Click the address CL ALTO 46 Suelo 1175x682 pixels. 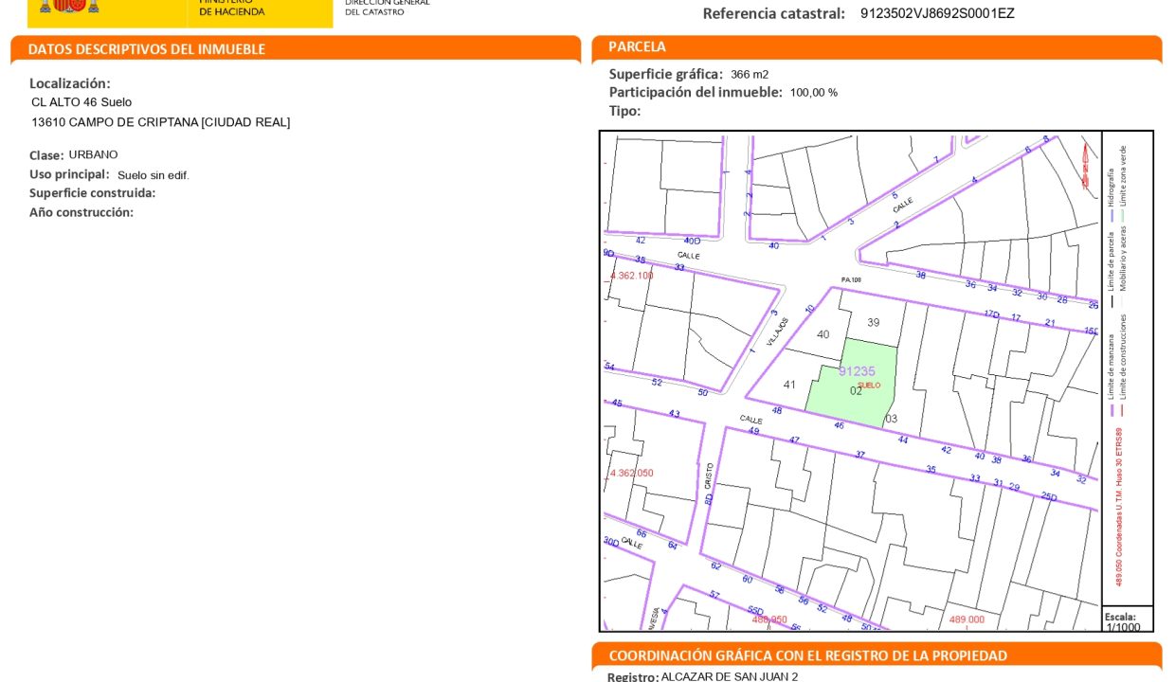[x=81, y=102]
